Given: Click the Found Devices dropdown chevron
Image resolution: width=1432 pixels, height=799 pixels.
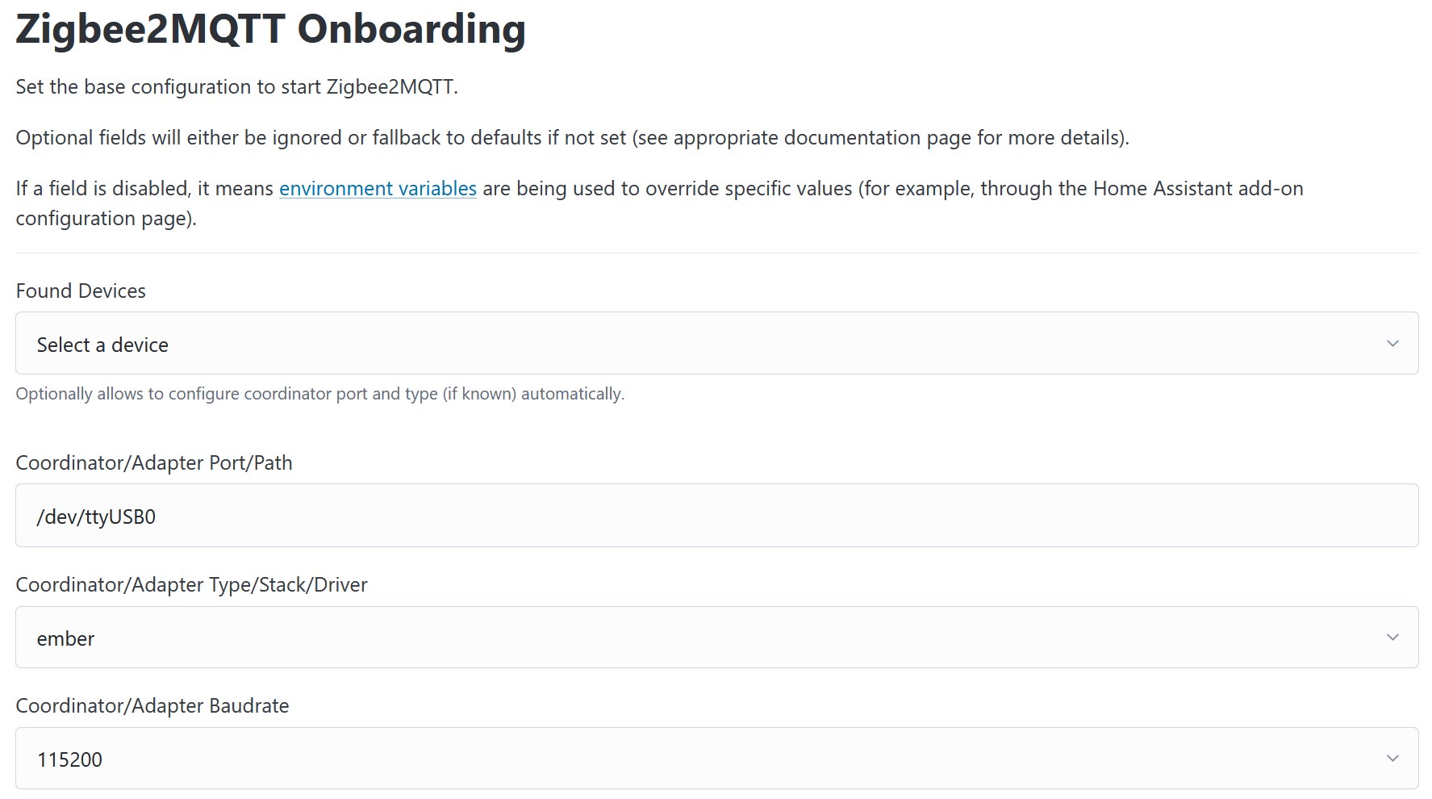Looking at the screenshot, I should pyautogui.click(x=1392, y=344).
